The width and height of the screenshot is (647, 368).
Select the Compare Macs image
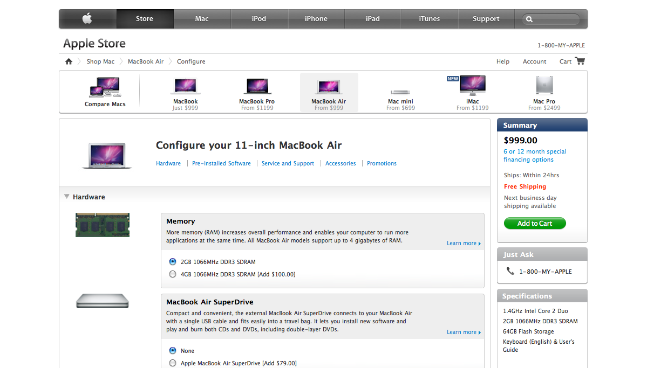pyautogui.click(x=105, y=87)
